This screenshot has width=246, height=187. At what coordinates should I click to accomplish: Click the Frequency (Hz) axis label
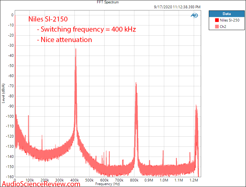tap(108, 184)
